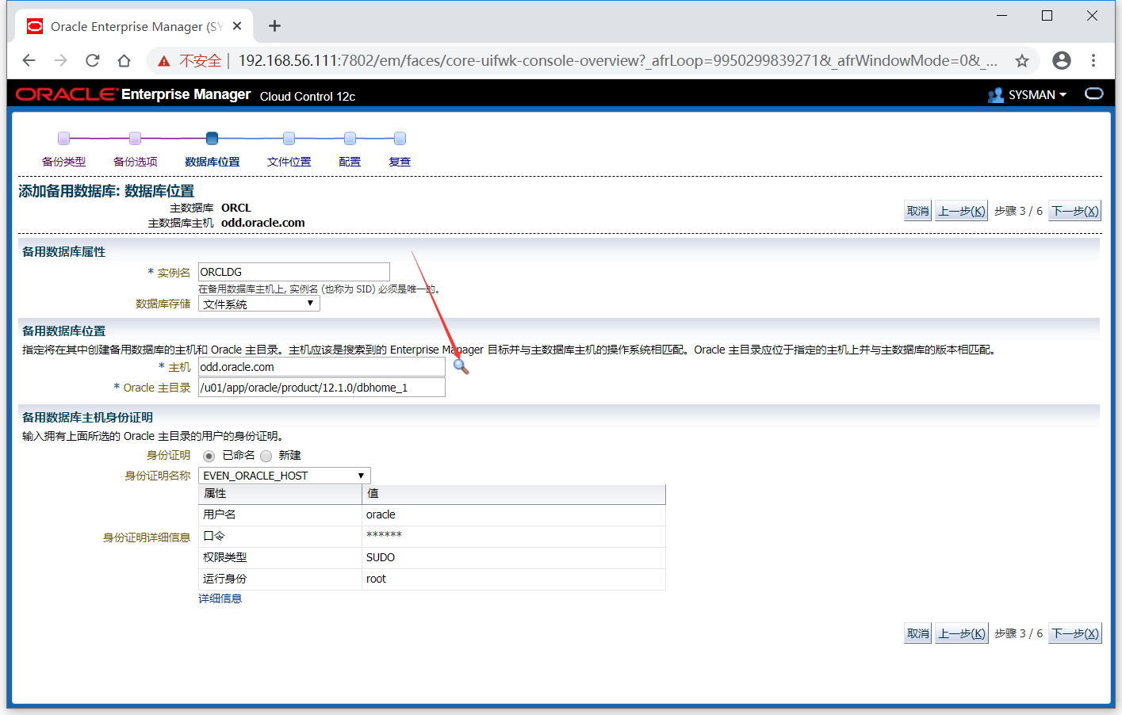Click the SYSMAN user icon
Image resolution: width=1122 pixels, height=715 pixels.
tap(996, 95)
